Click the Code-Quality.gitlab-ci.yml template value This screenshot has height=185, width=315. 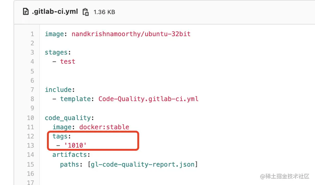149,99
